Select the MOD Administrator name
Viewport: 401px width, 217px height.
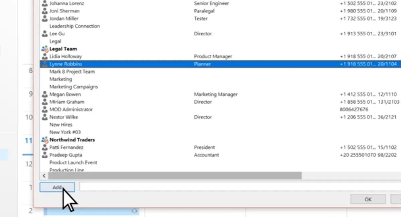(x=71, y=109)
